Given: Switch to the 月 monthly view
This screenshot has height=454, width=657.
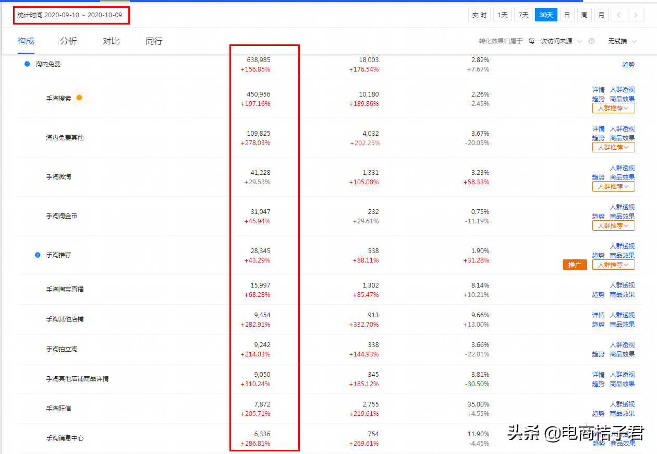Looking at the screenshot, I should 601,14.
